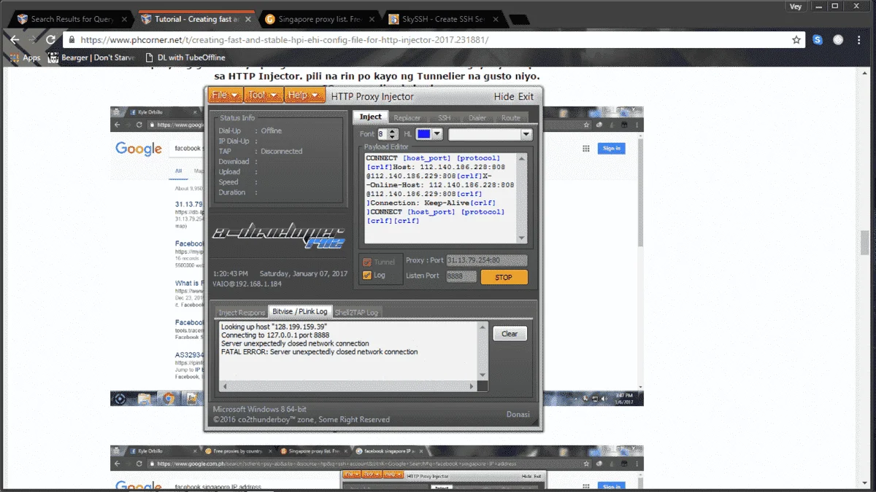Switch to the Route tab
Viewport: 876px width, 492px height.
pyautogui.click(x=511, y=117)
